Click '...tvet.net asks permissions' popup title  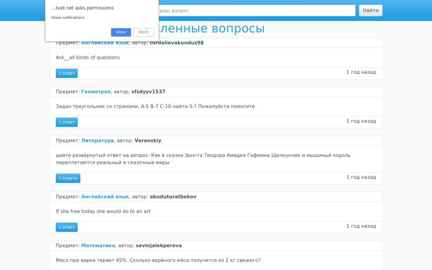pos(82,8)
